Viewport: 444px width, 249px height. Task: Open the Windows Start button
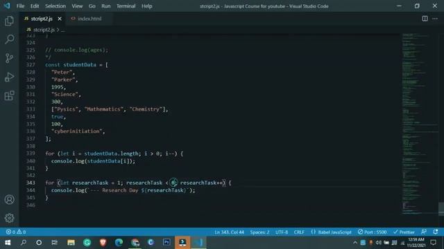click(x=8, y=243)
